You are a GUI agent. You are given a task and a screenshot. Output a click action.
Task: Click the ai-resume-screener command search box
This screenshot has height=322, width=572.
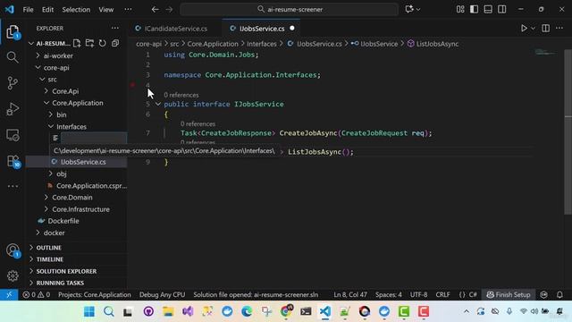(290, 9)
